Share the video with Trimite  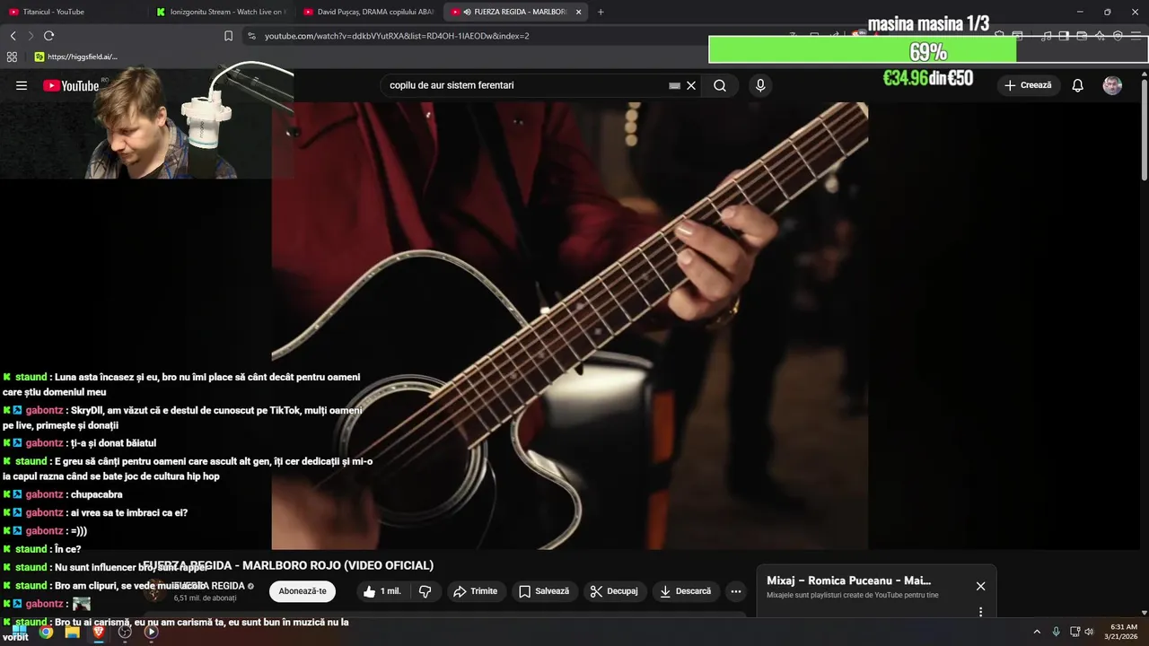(x=476, y=591)
